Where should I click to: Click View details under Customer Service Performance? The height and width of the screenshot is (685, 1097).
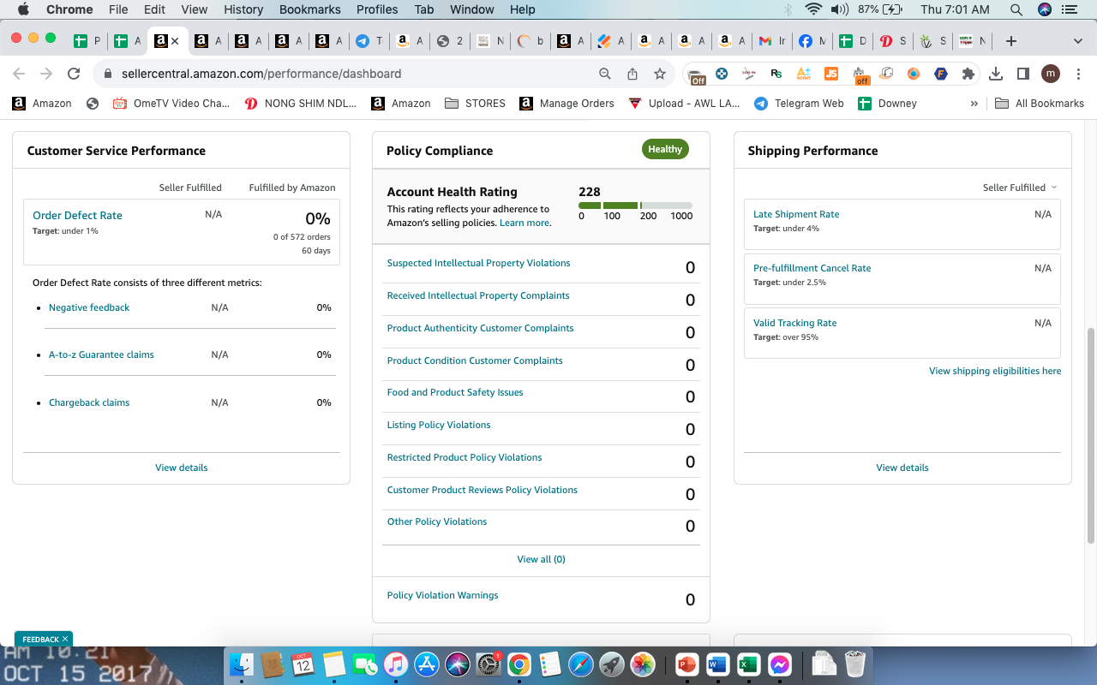(181, 468)
